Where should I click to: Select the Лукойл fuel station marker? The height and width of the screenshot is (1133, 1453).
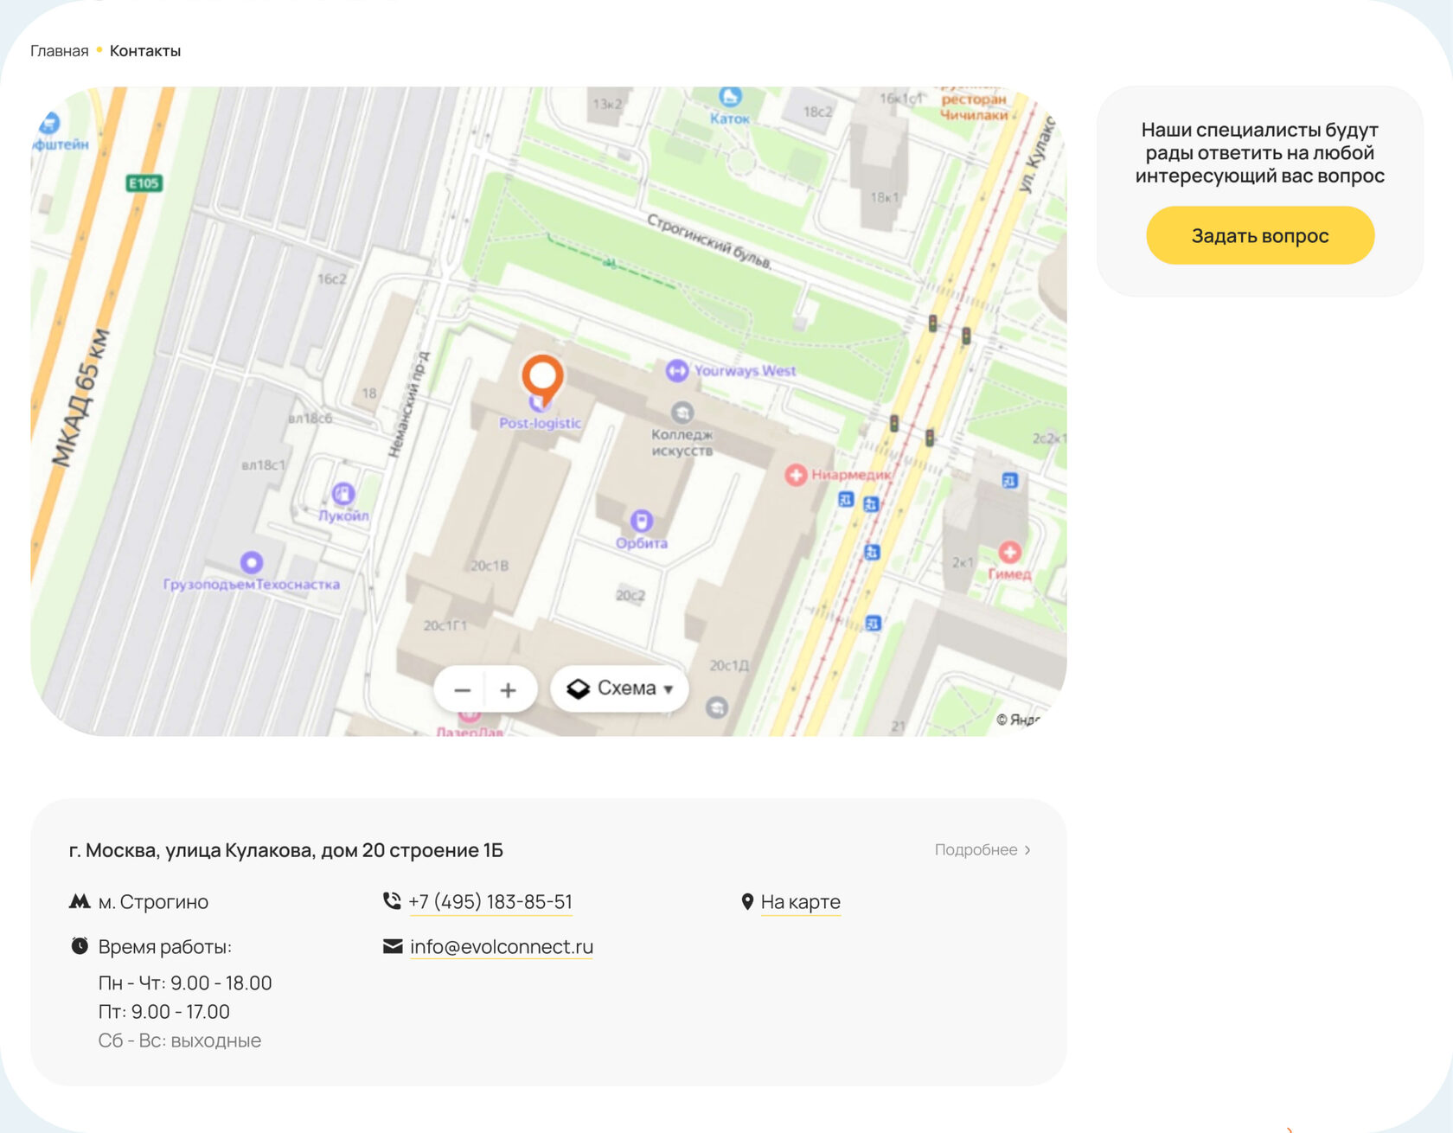coord(343,494)
